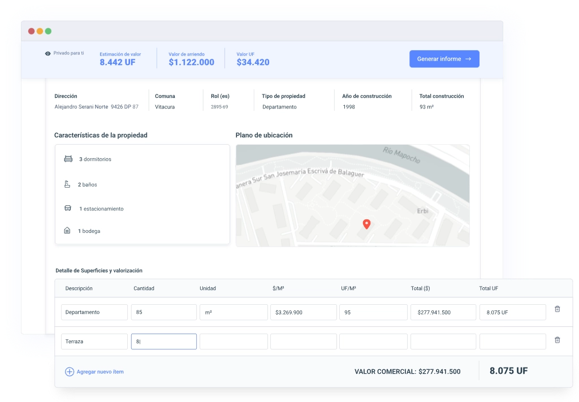Click the Estimación de valor 8.442 UF figure
This screenshot has width=579, height=402.
click(x=118, y=62)
